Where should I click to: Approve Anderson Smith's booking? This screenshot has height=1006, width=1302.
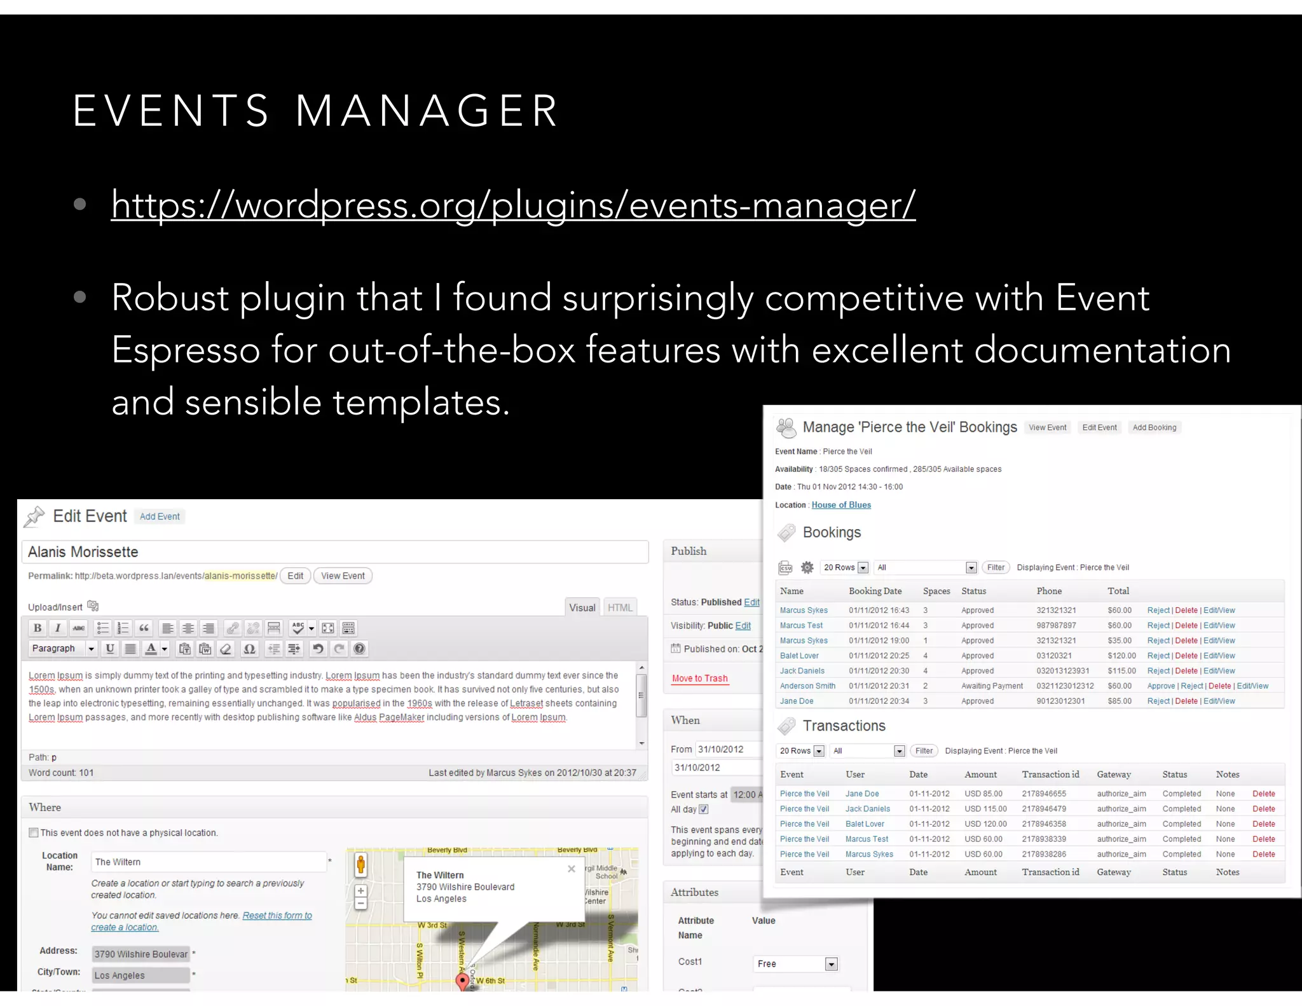click(1161, 686)
